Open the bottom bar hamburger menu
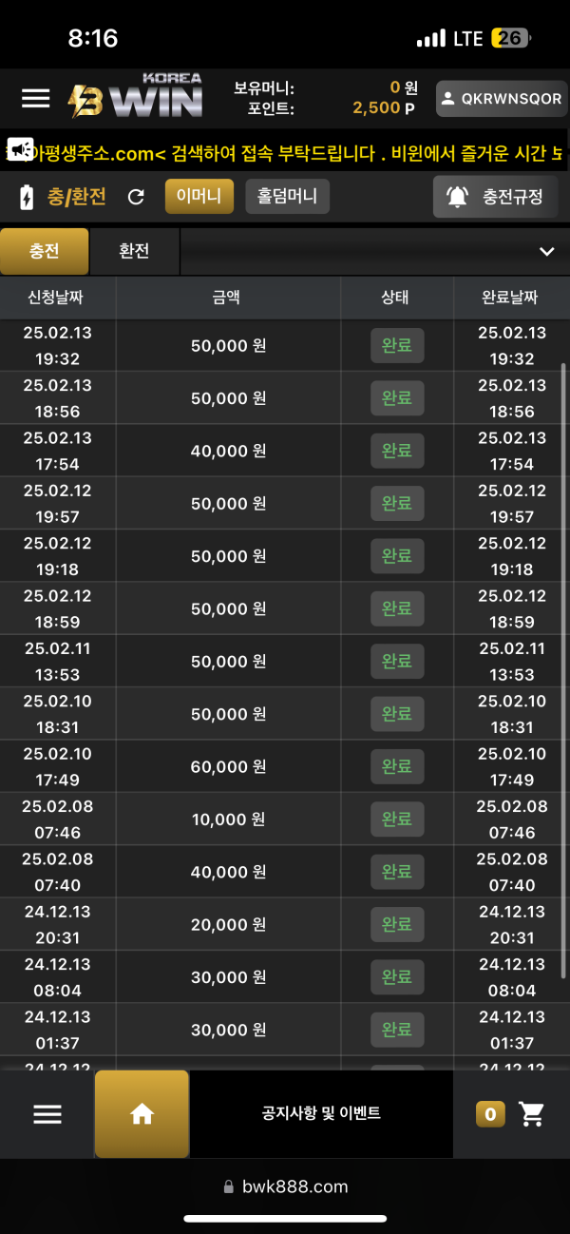This screenshot has height=1234, width=570. coord(47,1114)
